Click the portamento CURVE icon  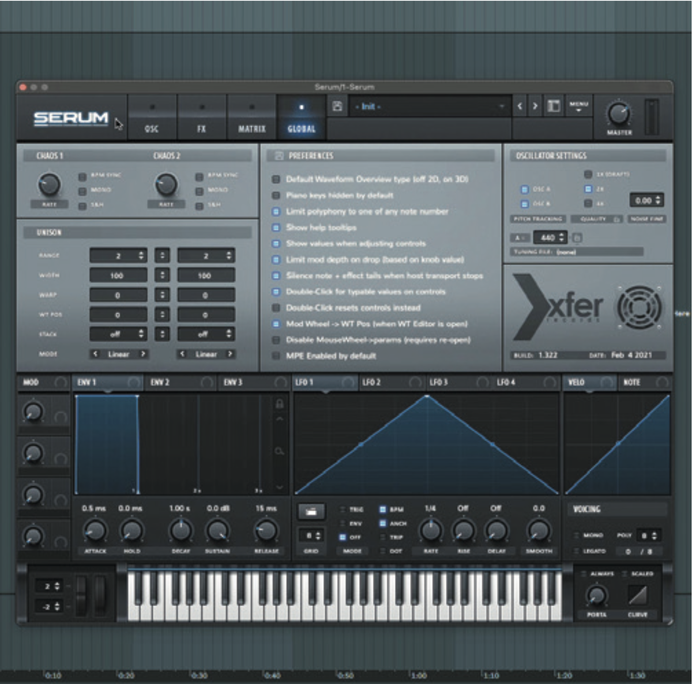pos(637,595)
